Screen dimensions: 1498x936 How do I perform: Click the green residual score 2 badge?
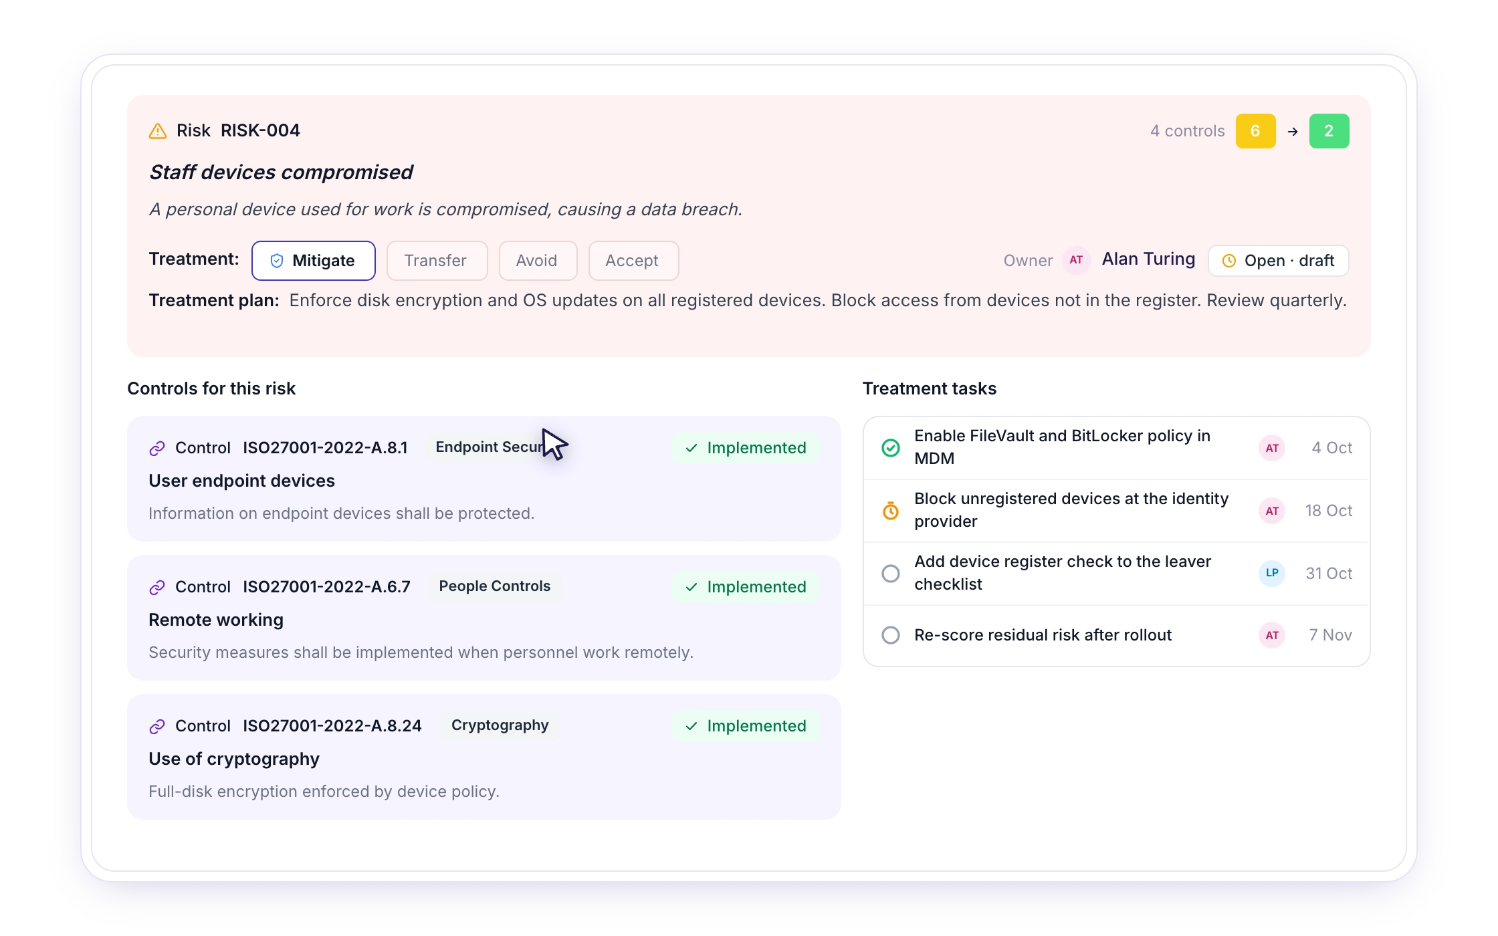pyautogui.click(x=1329, y=131)
